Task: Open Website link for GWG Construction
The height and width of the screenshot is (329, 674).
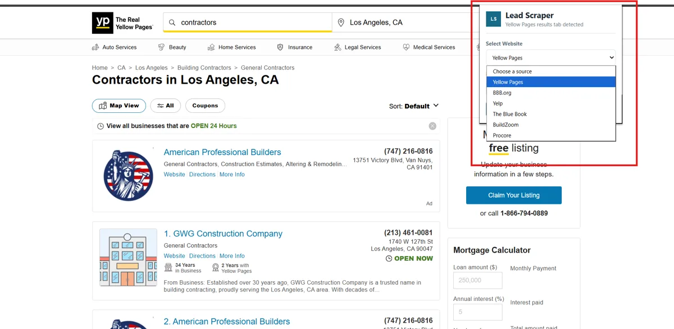Action: pyautogui.click(x=175, y=256)
